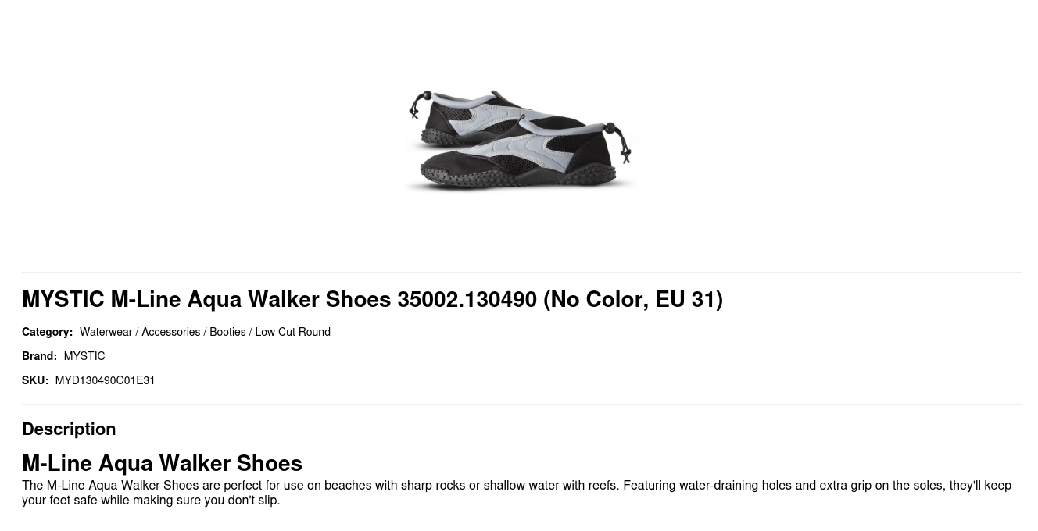Select the SKU code MYD130490C01E31

tap(105, 380)
